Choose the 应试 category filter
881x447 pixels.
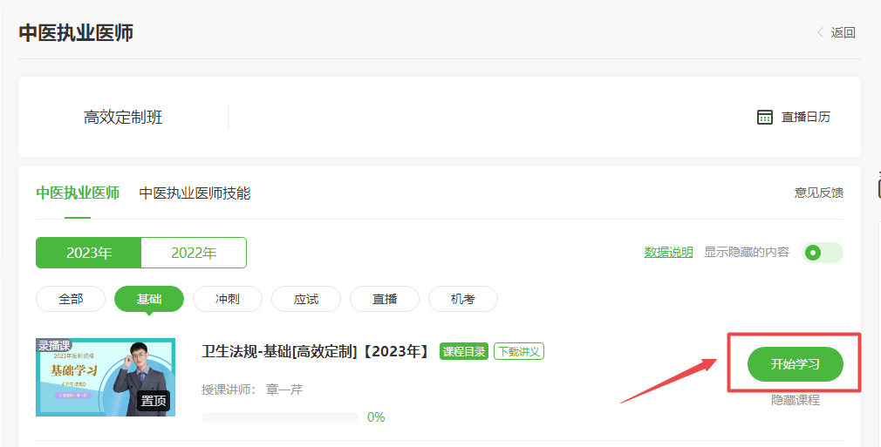306,299
